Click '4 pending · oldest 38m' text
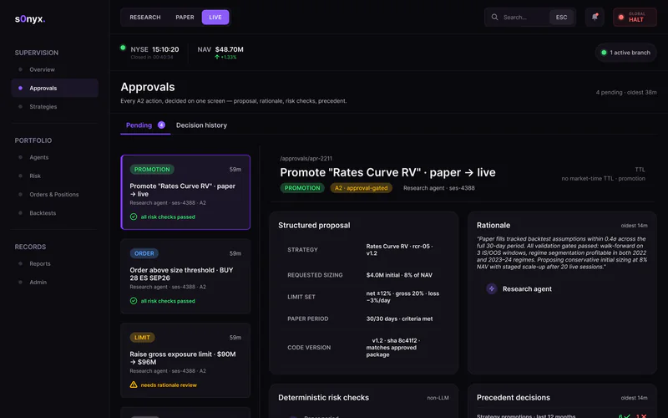668x418 pixels. pos(625,92)
